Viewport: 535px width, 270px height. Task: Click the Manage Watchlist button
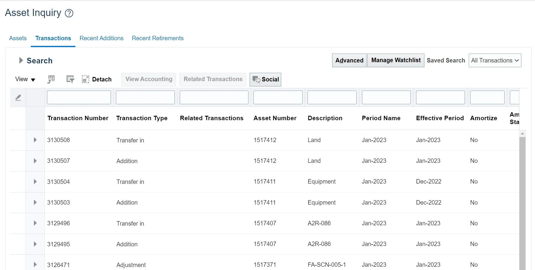coord(396,60)
